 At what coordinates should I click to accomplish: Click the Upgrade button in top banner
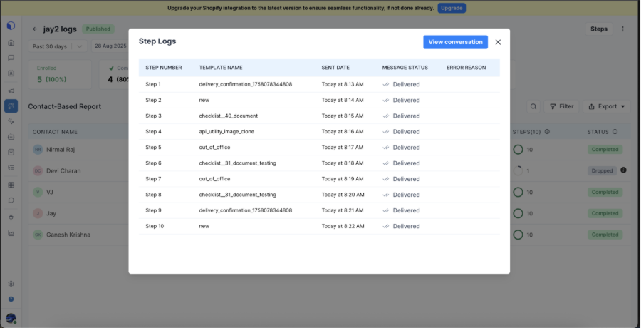coord(451,8)
